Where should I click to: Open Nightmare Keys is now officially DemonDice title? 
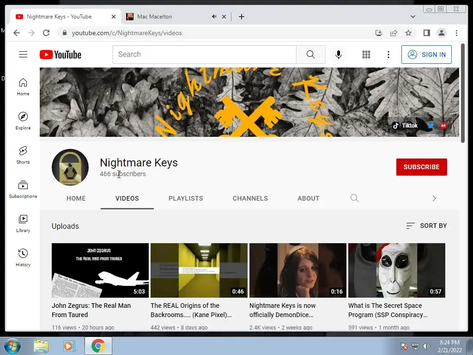[x=282, y=310]
